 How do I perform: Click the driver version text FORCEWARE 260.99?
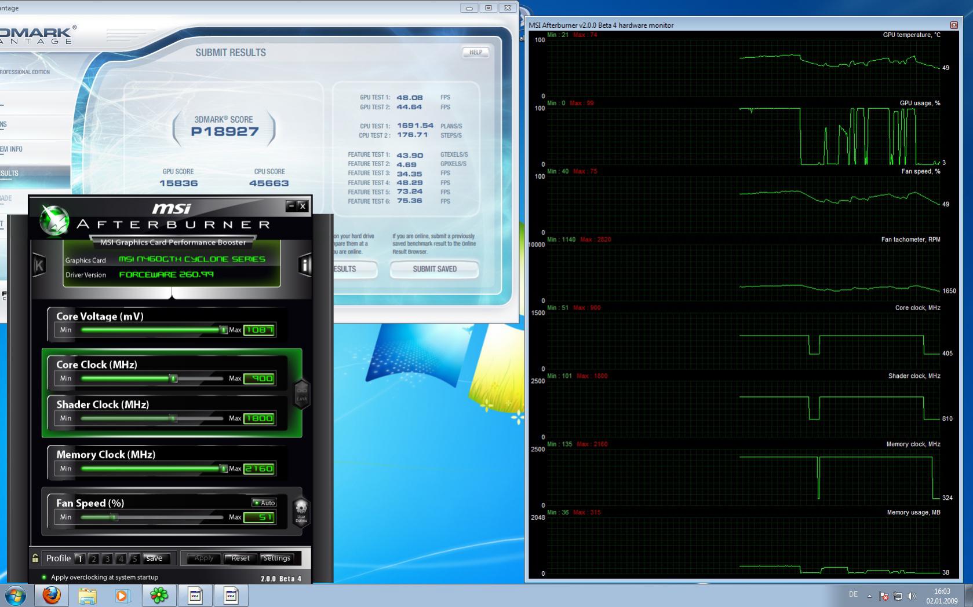point(166,275)
